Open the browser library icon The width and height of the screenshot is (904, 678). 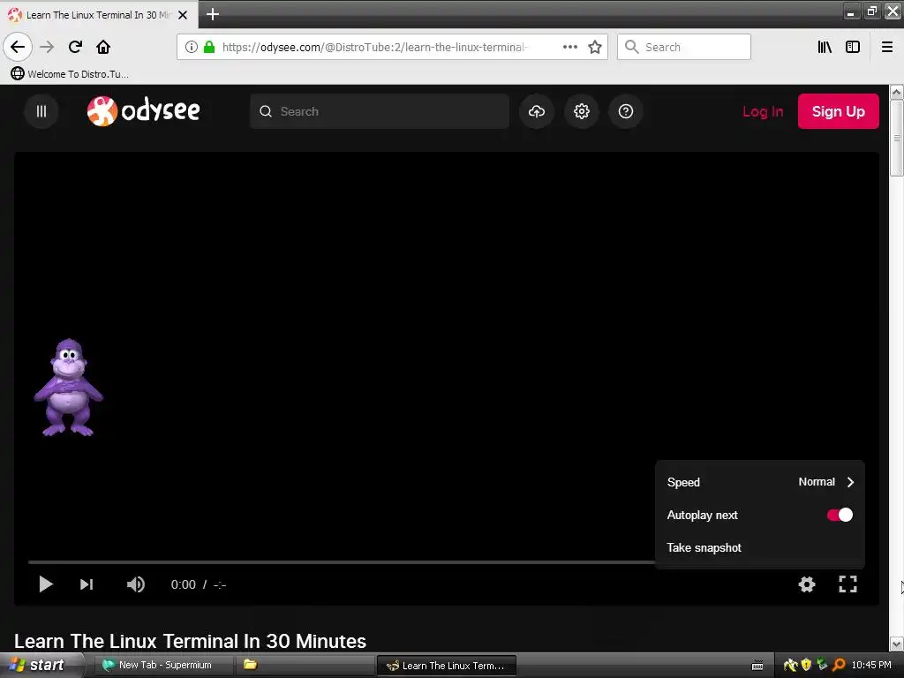point(825,47)
